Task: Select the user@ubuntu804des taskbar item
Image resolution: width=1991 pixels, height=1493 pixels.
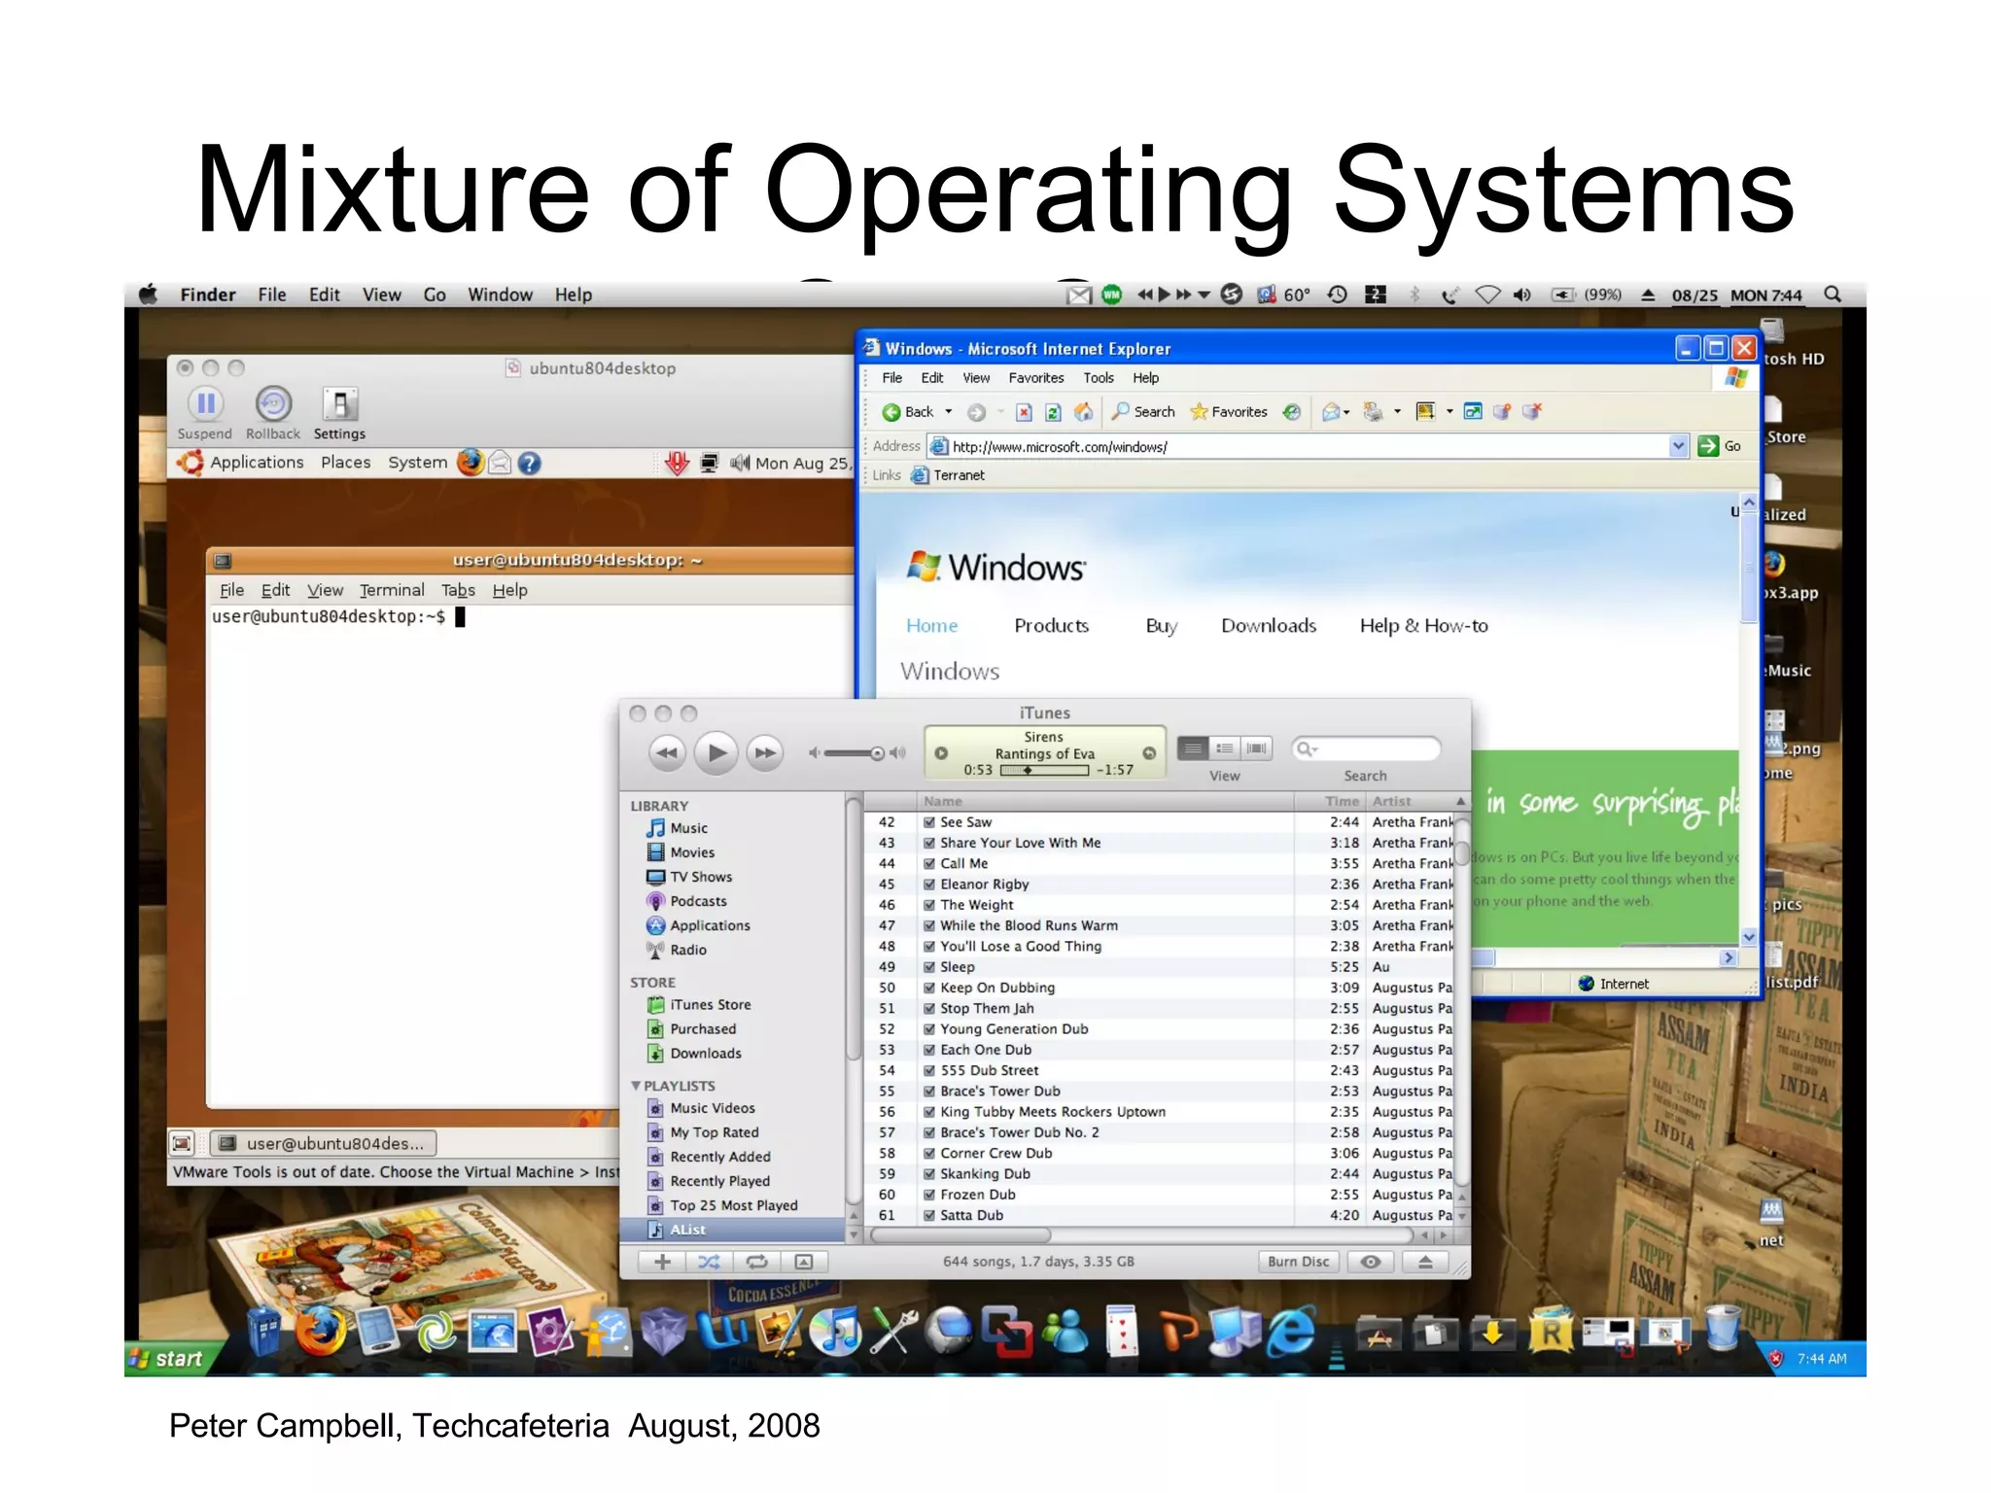Action: click(x=324, y=1144)
